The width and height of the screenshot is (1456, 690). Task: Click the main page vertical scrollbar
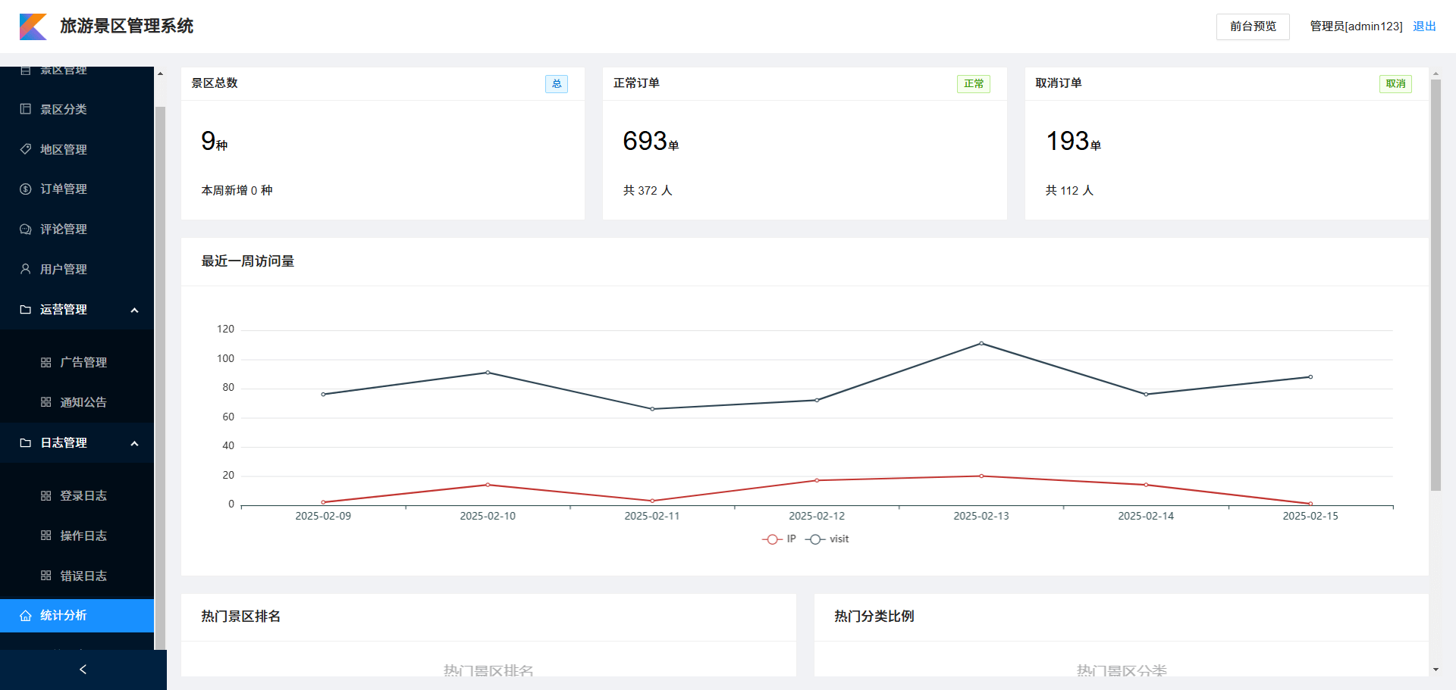pos(1435,286)
